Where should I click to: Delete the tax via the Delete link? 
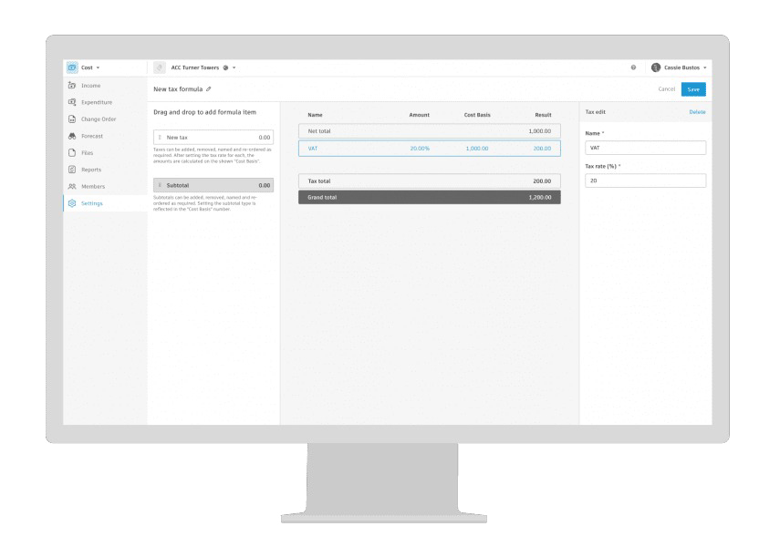(697, 112)
